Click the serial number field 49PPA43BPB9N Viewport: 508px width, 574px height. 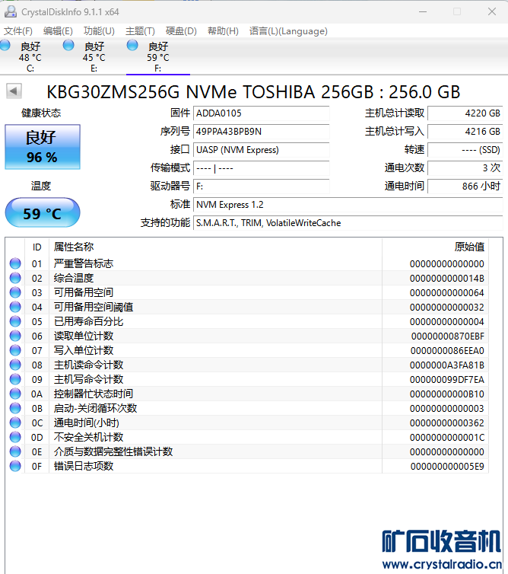pos(261,132)
